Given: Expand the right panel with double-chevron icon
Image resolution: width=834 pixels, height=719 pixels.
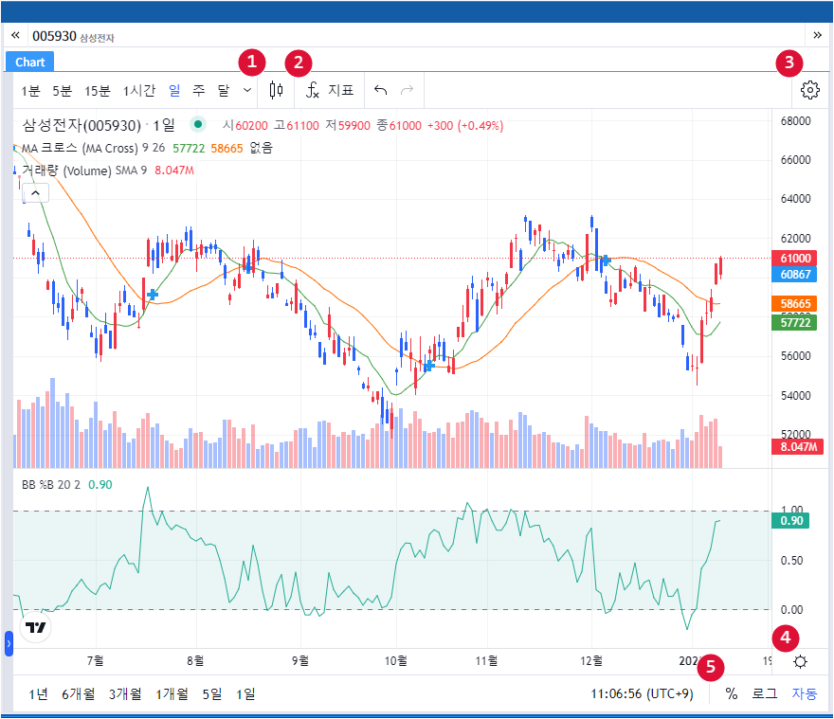Looking at the screenshot, I should click(817, 35).
